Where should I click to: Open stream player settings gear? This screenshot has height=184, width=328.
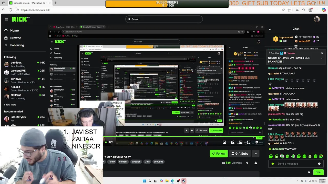coord(257,142)
